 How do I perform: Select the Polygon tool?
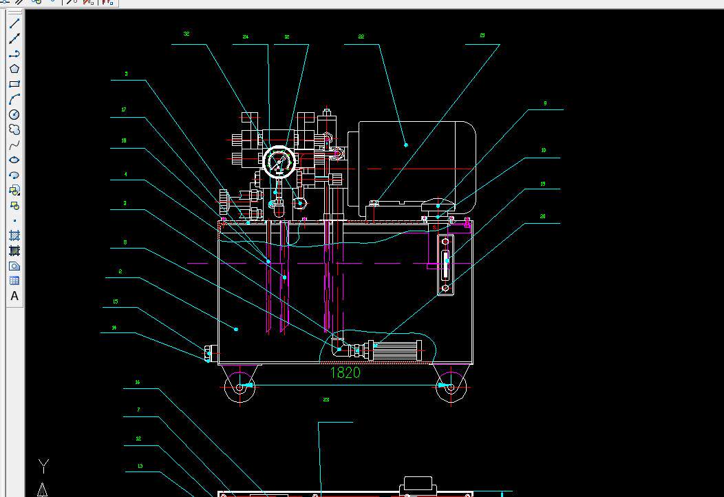point(14,69)
